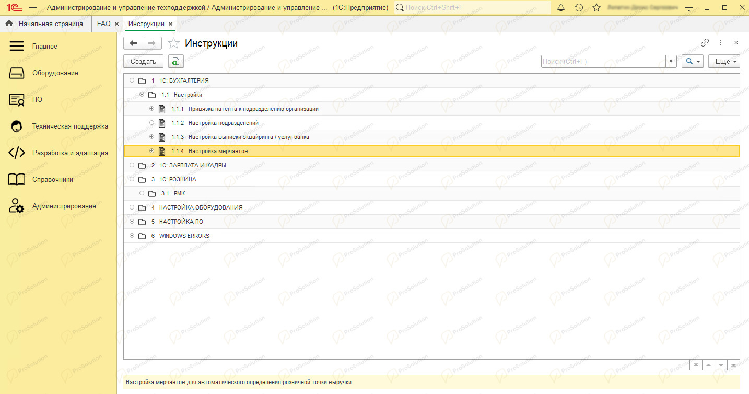Expand the 3.1 РМК subfolder
This screenshot has height=394, width=749.
[142, 193]
